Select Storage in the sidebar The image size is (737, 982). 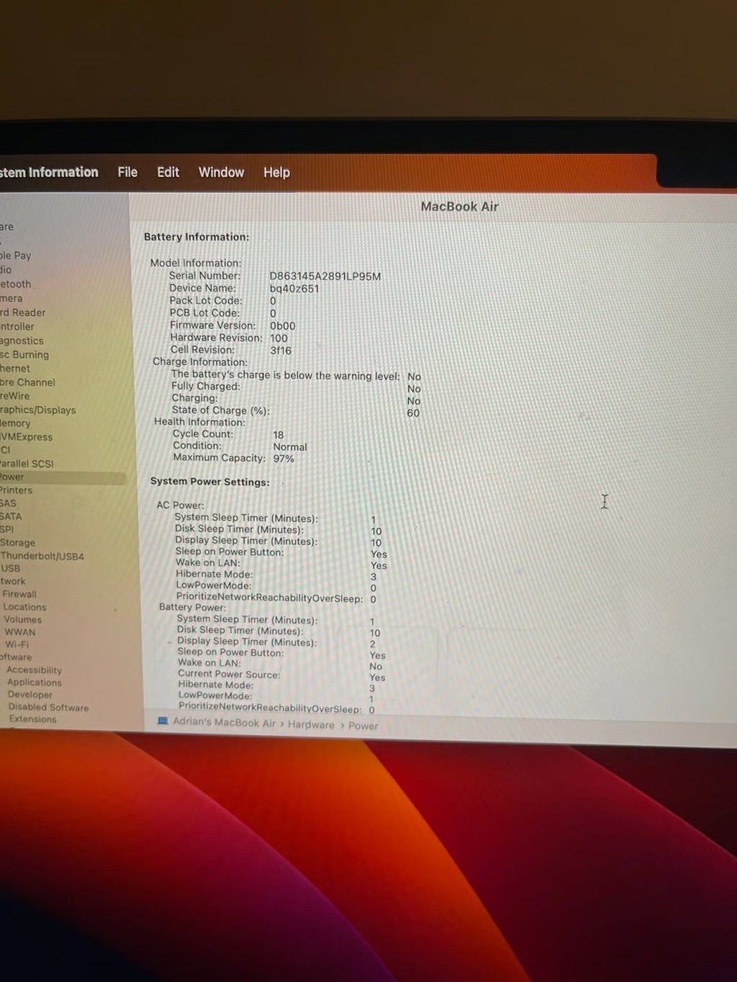18,543
